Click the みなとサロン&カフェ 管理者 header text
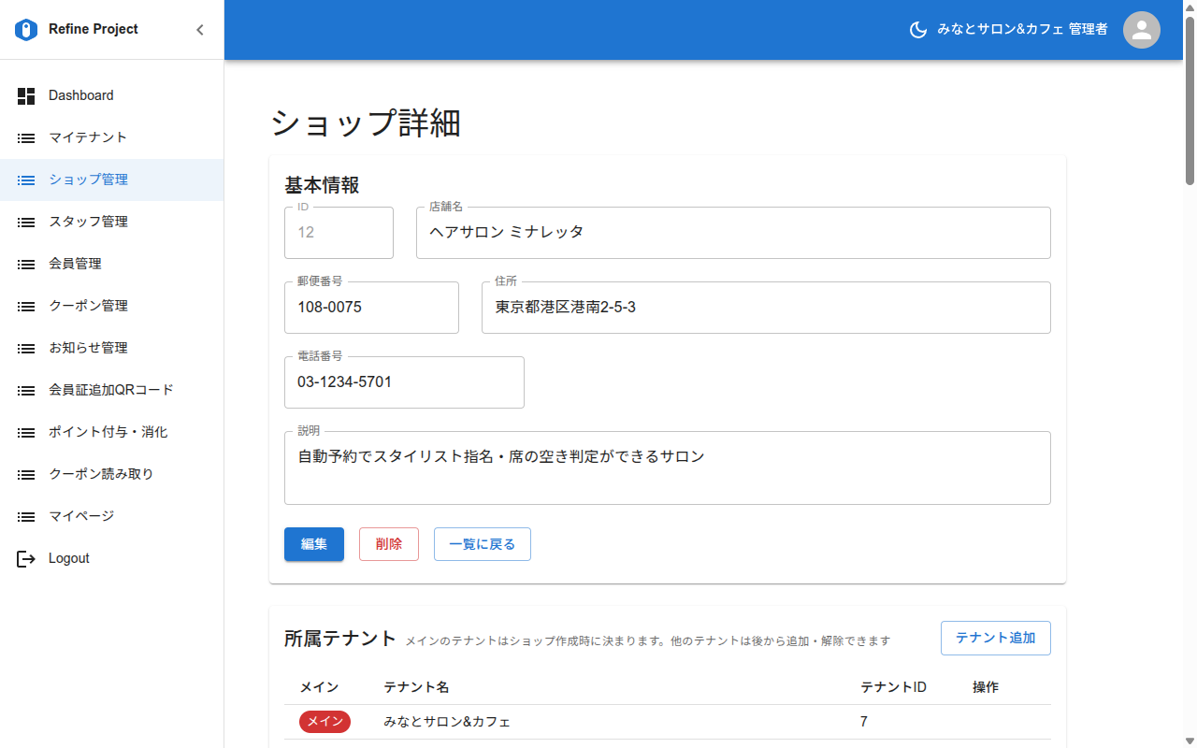The width and height of the screenshot is (1197, 748). pos(1023,30)
